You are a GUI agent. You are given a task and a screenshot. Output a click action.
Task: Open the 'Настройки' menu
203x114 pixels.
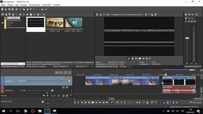click(47, 5)
